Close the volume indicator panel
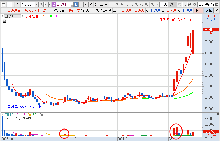220x141 pixels. click(x=217, y=114)
